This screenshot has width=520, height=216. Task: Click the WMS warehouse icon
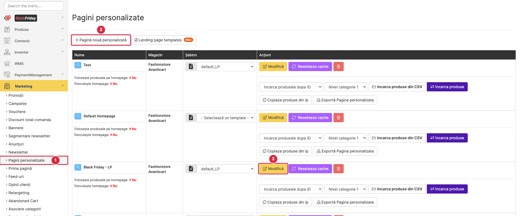click(7, 64)
